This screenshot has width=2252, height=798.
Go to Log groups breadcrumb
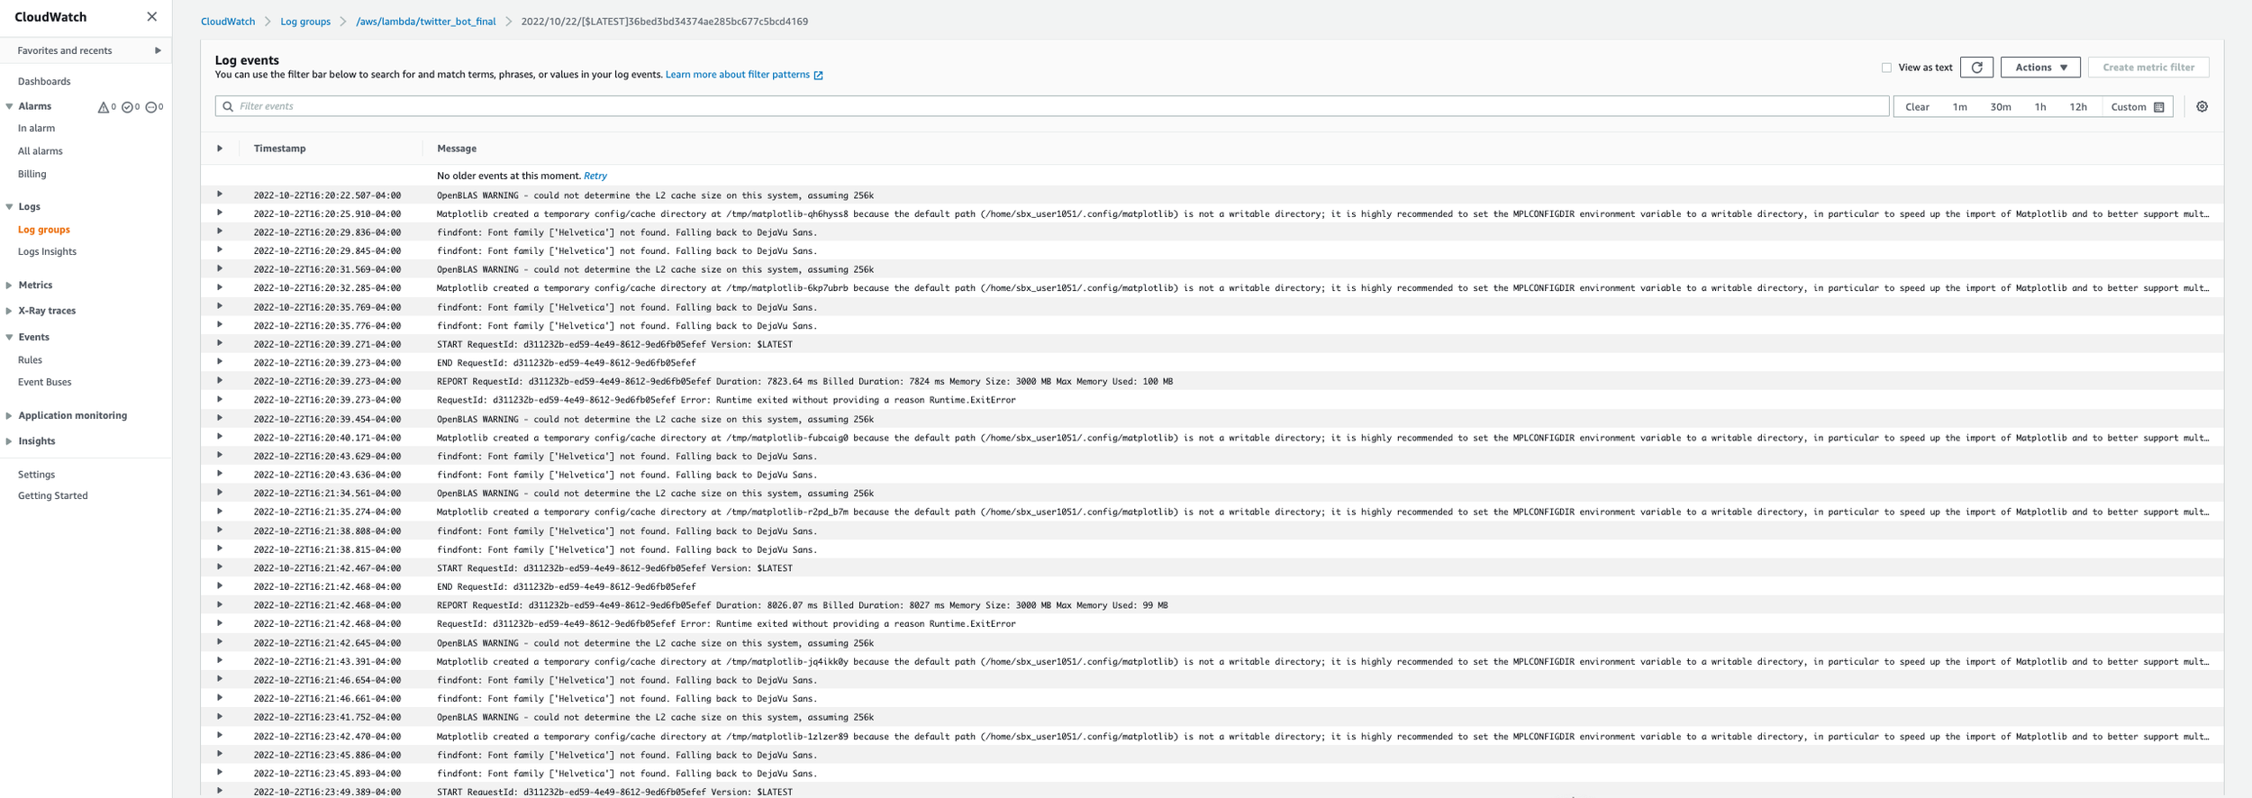coord(305,22)
